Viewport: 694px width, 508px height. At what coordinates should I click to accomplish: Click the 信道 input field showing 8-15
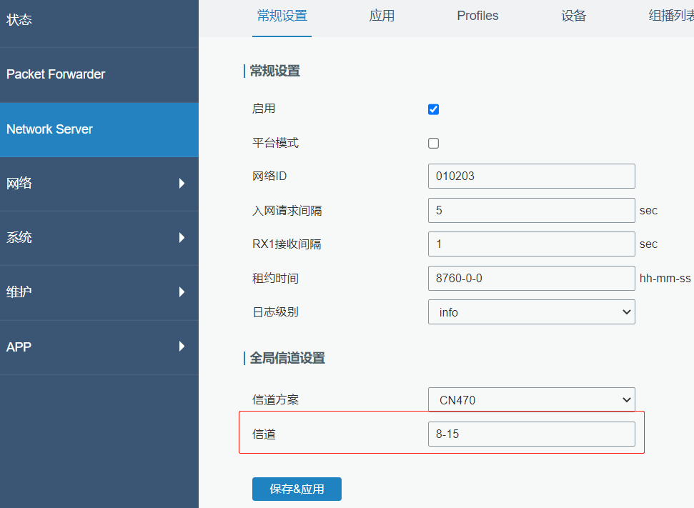531,434
